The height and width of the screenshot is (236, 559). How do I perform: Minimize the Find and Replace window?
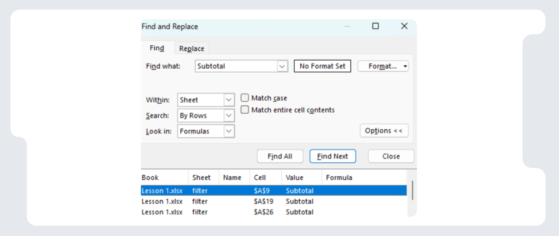point(347,26)
